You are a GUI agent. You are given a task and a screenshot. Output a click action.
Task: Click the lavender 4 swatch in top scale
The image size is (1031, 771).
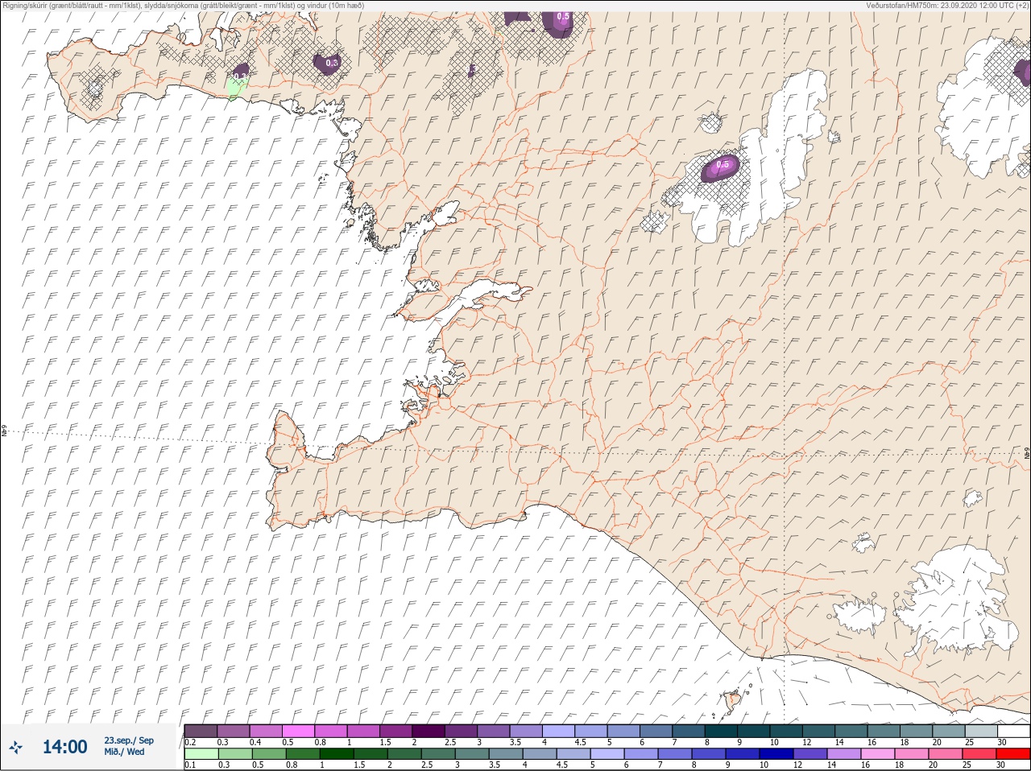(x=558, y=731)
